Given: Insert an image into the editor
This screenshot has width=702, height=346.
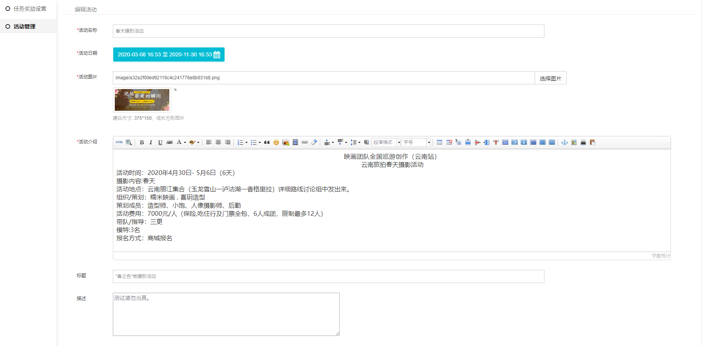Looking at the screenshot, I should (286, 142).
